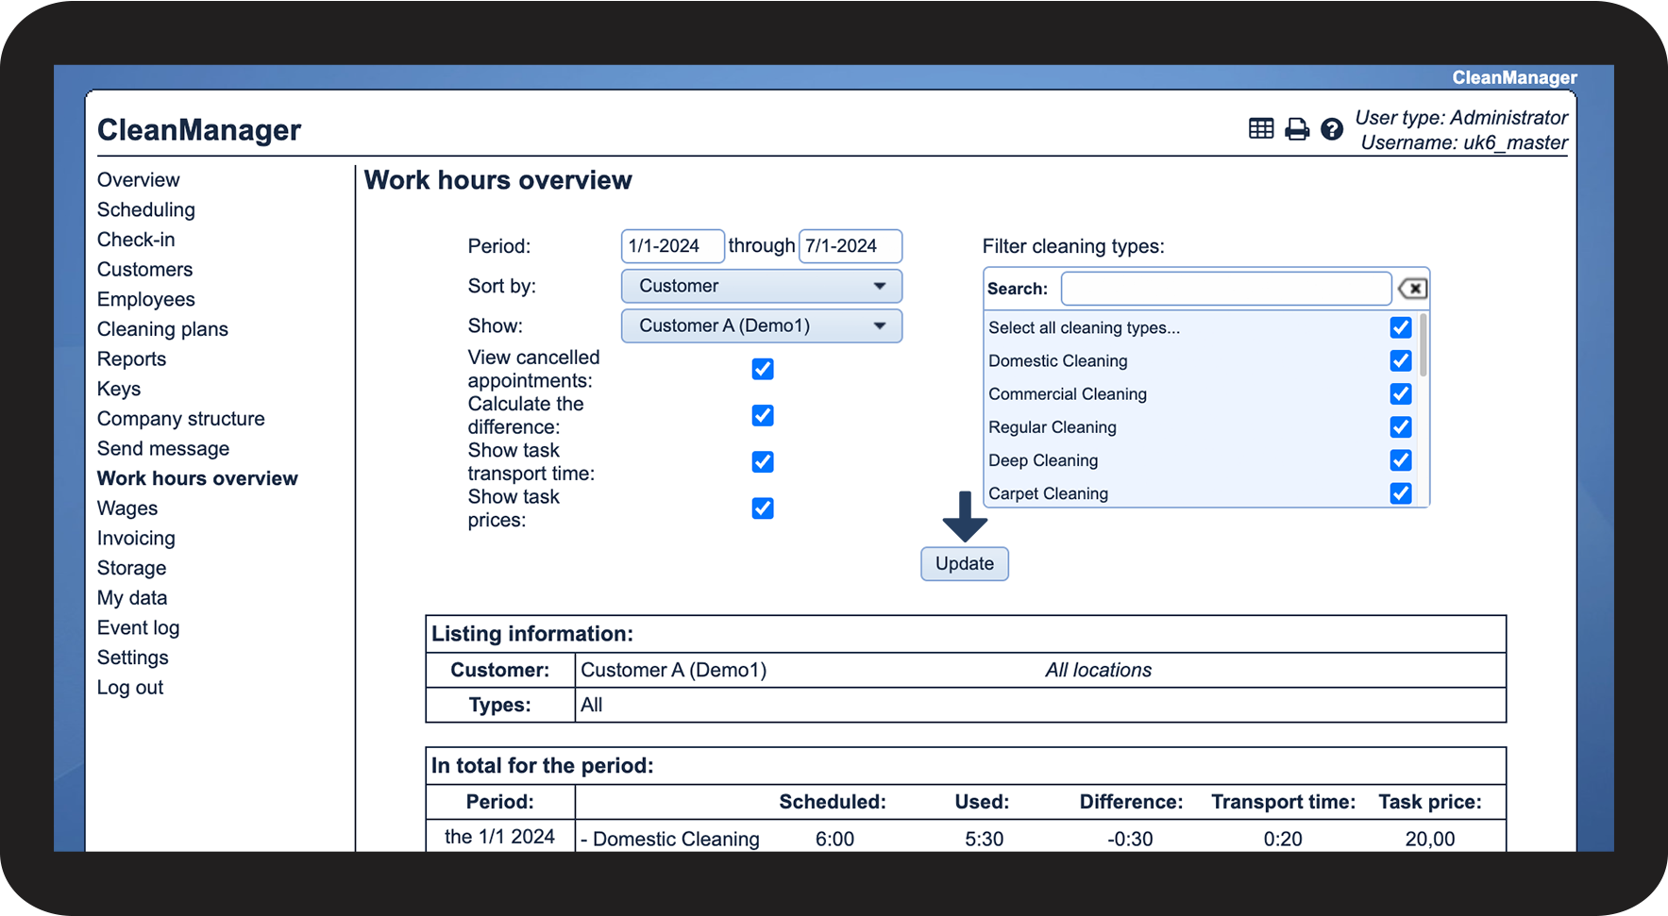Click the table grid icon in header
The height and width of the screenshot is (916, 1668).
click(x=1260, y=129)
